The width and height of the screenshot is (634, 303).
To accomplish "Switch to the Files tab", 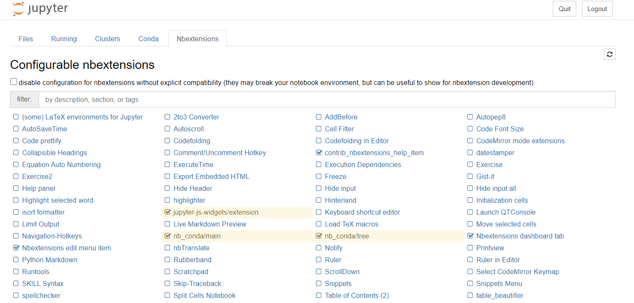I will tap(25, 38).
